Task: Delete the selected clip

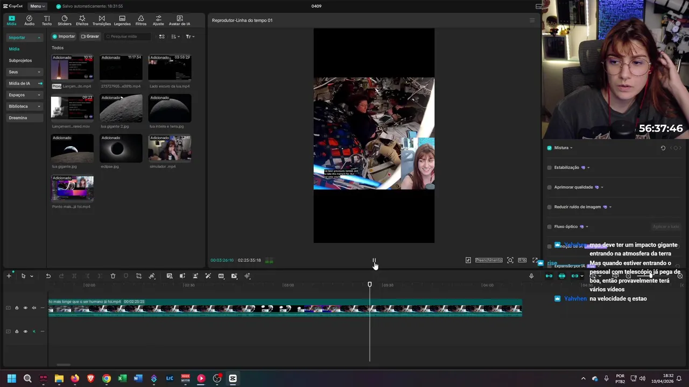Action: 113,276
